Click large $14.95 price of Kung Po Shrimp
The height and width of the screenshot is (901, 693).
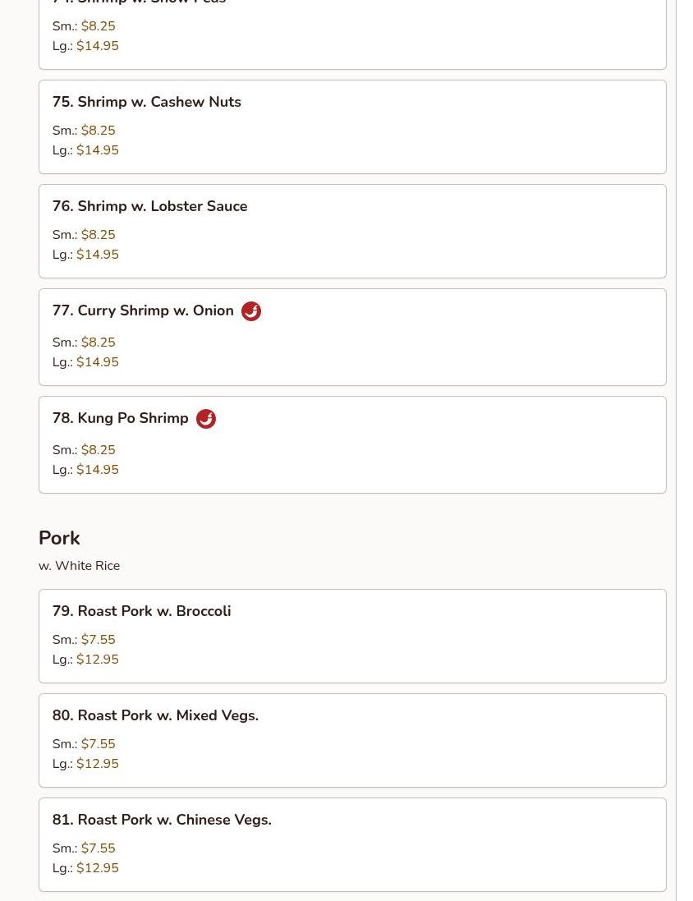97,470
